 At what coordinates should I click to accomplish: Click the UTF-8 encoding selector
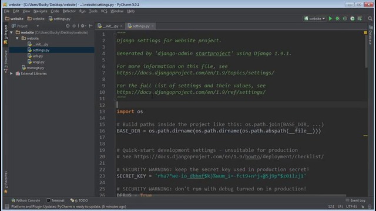[352, 206]
